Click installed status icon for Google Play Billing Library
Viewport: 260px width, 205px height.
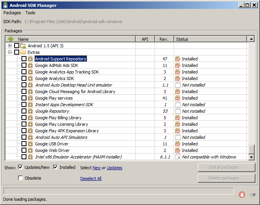point(178,118)
